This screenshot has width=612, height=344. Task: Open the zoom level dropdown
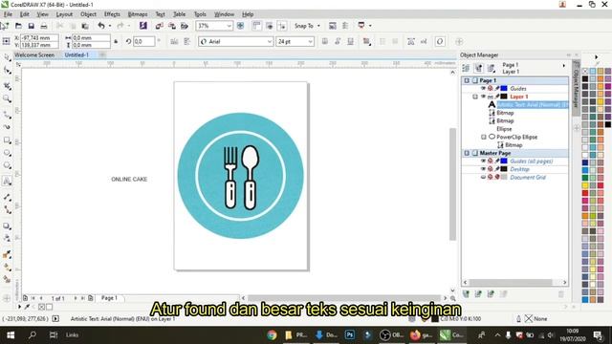pyautogui.click(x=229, y=26)
